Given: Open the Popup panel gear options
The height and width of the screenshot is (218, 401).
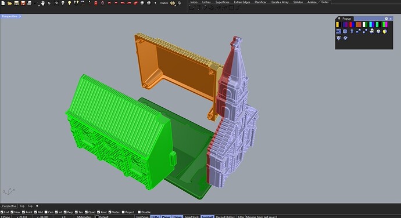Looking at the screenshot, I should 386,19.
